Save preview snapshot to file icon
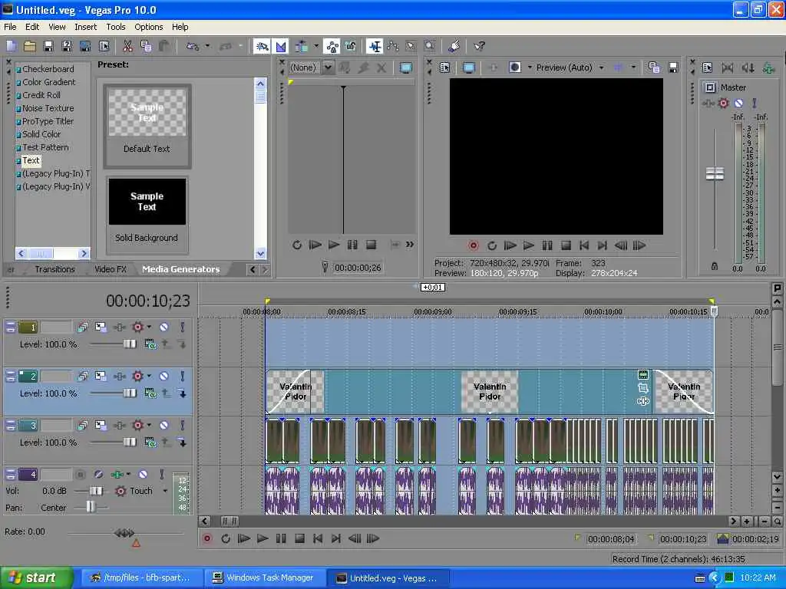This screenshot has height=589, width=786. coord(672,67)
